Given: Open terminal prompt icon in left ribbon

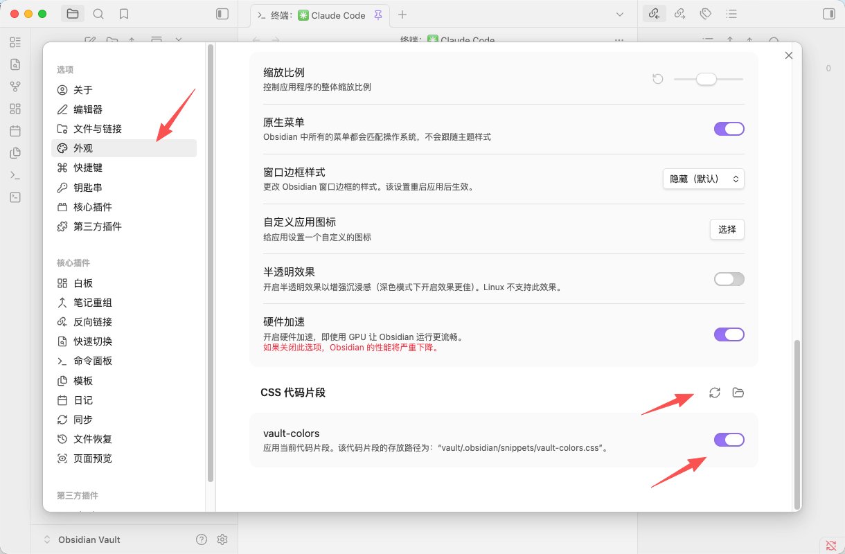Looking at the screenshot, I should (x=15, y=175).
